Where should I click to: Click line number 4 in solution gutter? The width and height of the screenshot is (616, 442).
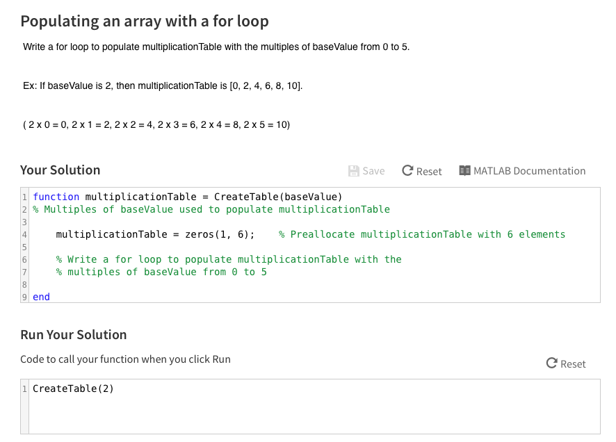[x=24, y=234]
